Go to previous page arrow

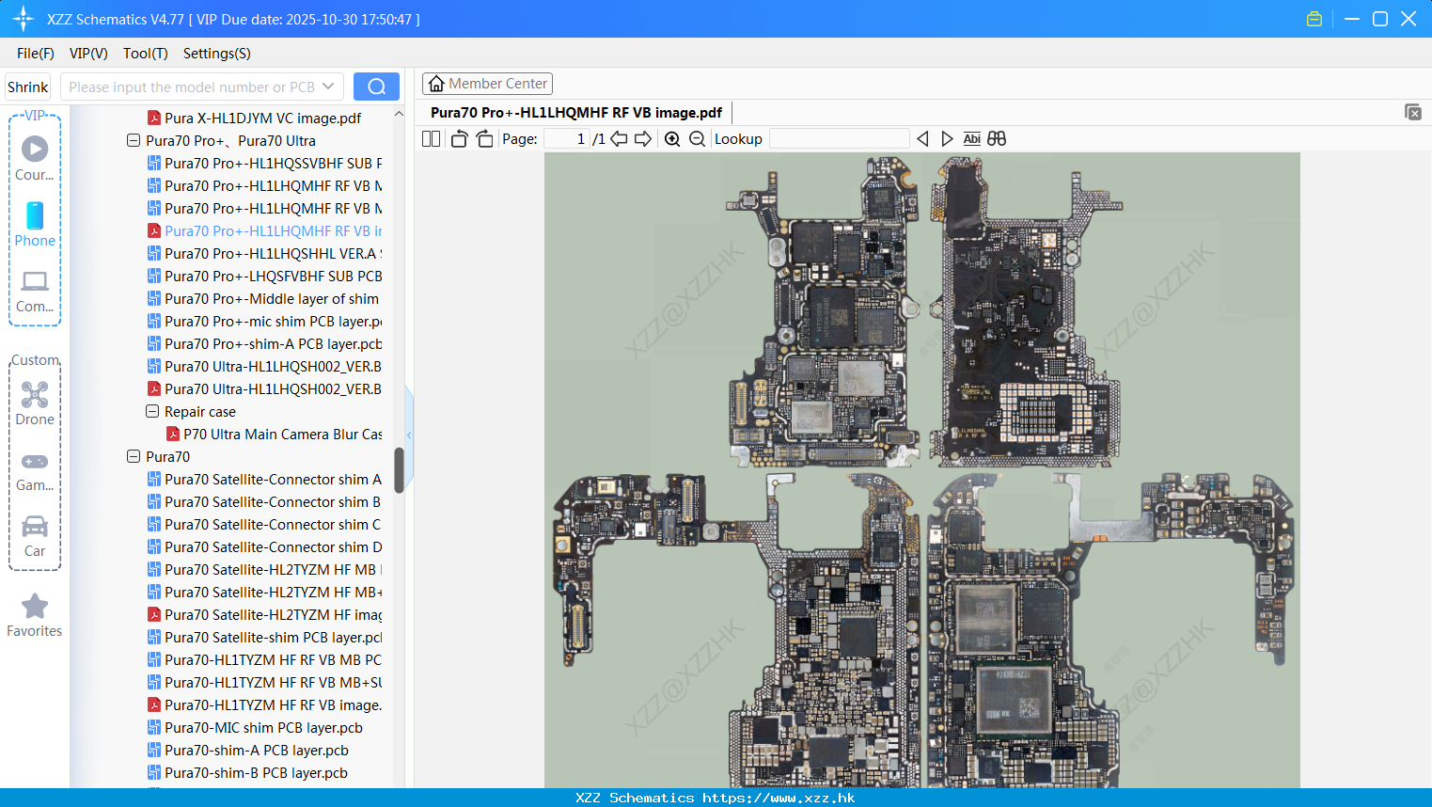point(619,139)
